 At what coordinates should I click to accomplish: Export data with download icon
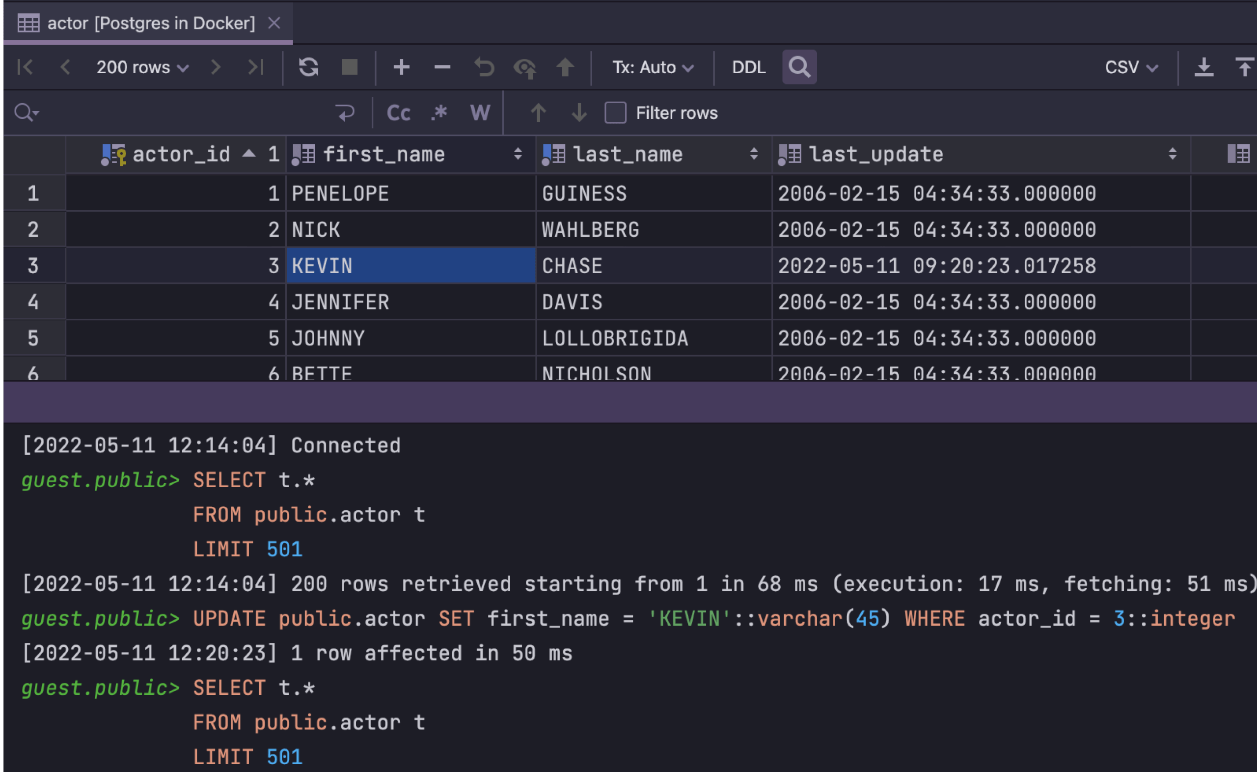pos(1203,67)
